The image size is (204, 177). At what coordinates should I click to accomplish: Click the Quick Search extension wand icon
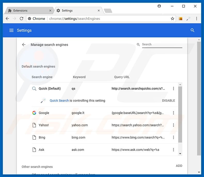(x=43, y=100)
